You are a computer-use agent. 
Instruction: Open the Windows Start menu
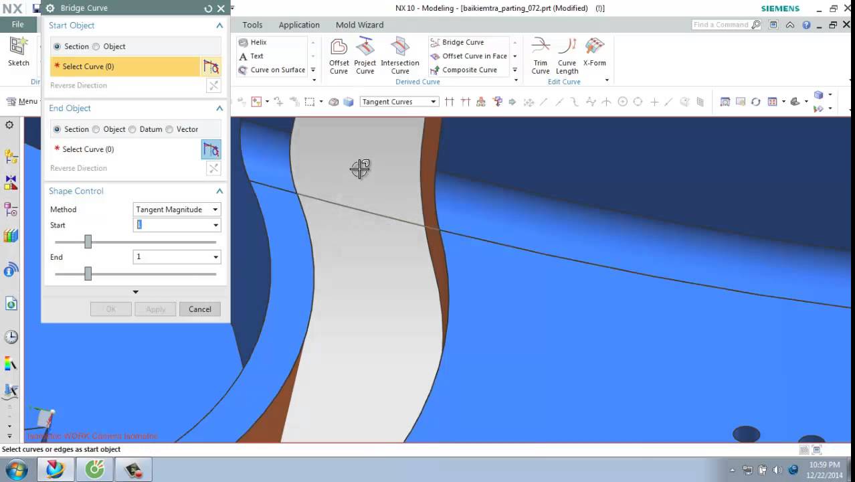(x=16, y=469)
